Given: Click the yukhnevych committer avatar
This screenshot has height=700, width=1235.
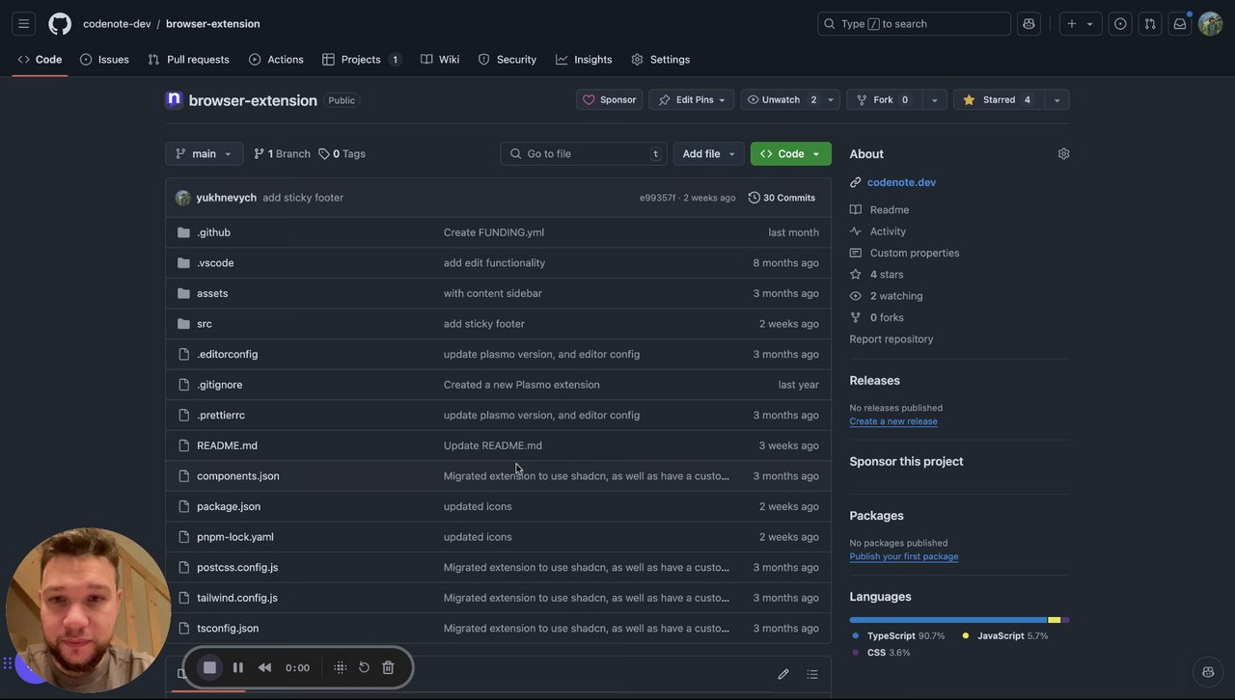Looking at the screenshot, I should tap(183, 198).
